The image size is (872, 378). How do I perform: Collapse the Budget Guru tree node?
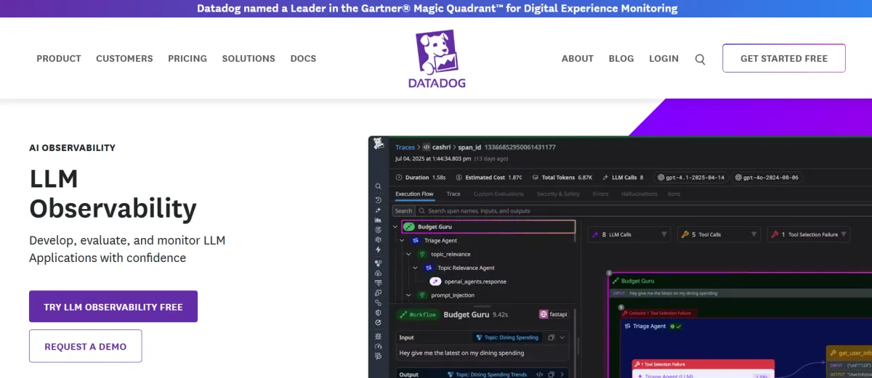pyautogui.click(x=395, y=226)
